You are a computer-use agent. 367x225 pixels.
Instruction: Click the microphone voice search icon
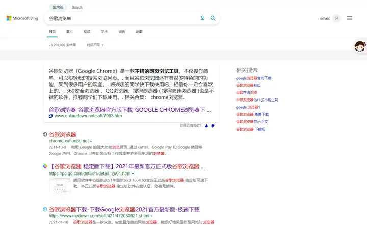click(x=202, y=18)
